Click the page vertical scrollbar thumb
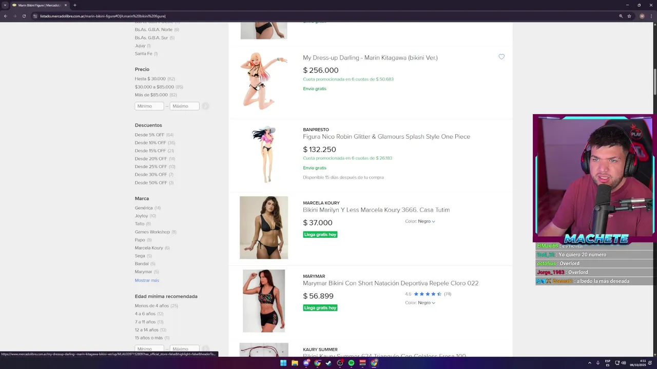657x369 pixels. coord(655,82)
